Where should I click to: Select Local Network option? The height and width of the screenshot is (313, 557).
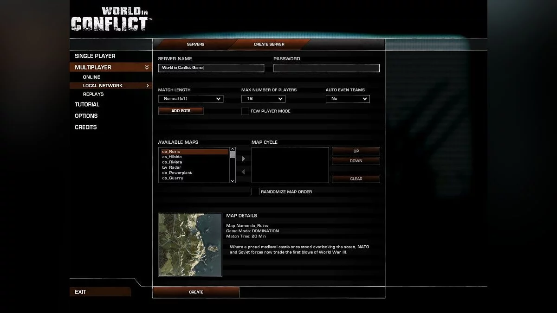point(111,85)
